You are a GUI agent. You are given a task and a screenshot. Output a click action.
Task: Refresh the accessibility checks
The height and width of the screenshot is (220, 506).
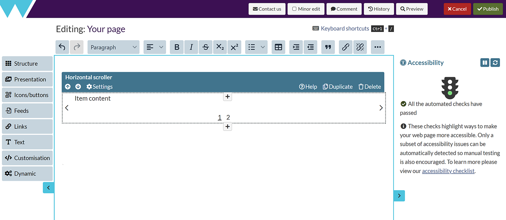point(495,62)
